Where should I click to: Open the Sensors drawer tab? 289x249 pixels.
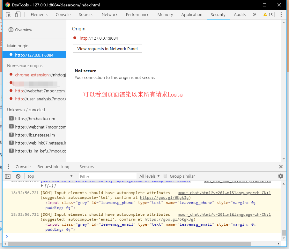click(x=87, y=167)
